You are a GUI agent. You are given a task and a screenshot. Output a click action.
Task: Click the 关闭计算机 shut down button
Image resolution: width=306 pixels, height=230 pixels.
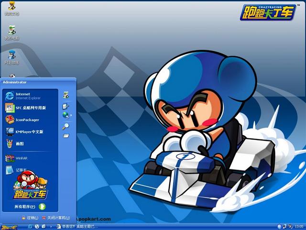(x=56, y=218)
